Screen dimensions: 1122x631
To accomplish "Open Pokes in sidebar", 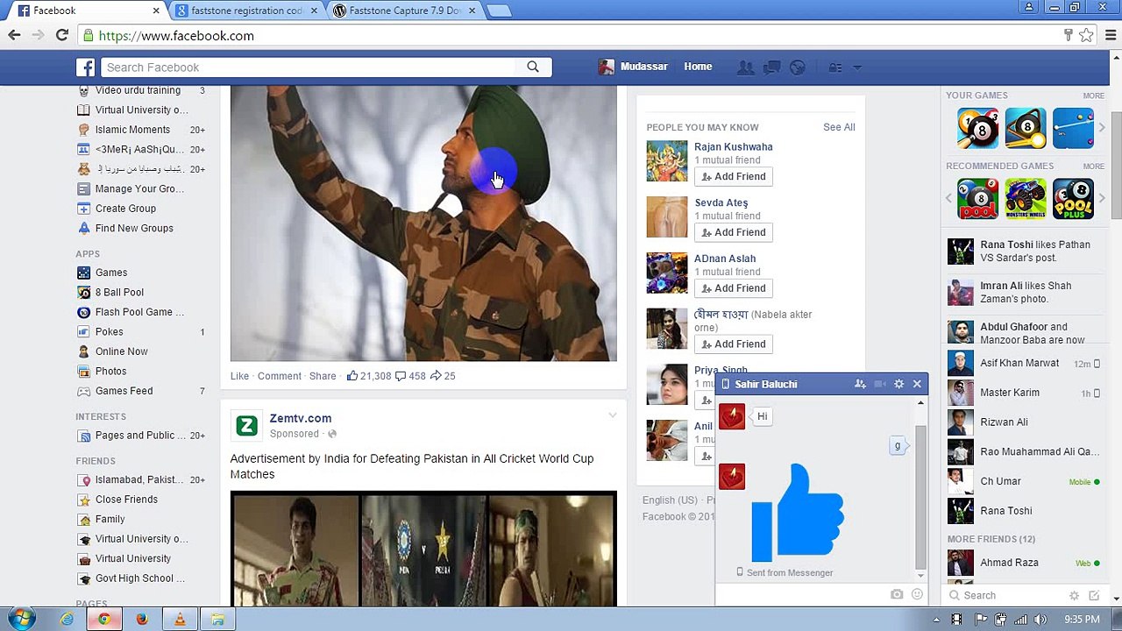I will pyautogui.click(x=109, y=332).
